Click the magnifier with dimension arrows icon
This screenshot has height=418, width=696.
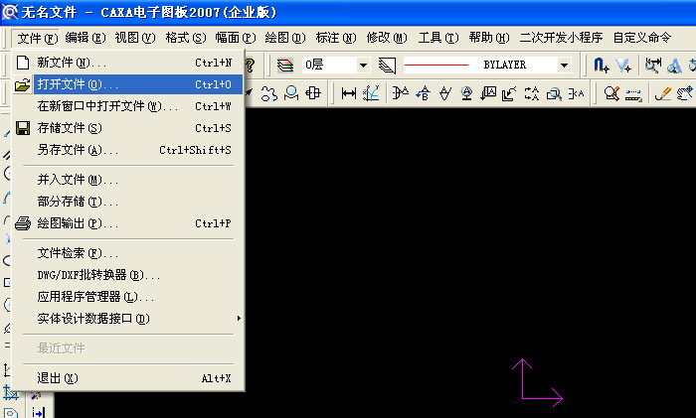point(653,66)
